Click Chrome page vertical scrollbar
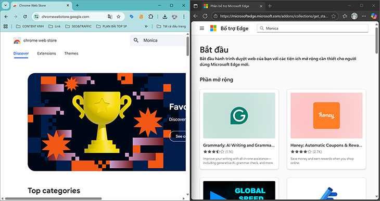Image resolution: width=380 pixels, height=201 pixels. [x=188, y=46]
